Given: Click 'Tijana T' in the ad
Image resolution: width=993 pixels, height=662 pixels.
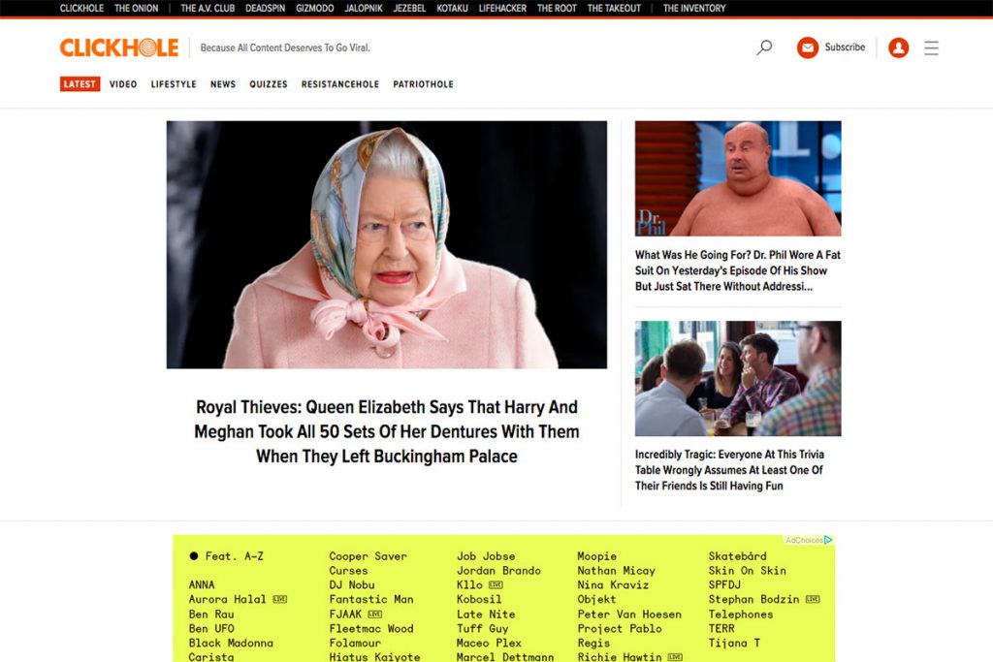Looking at the screenshot, I should point(734,643).
